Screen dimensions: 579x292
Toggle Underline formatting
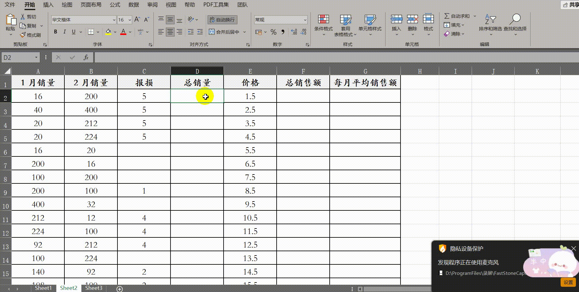click(74, 32)
